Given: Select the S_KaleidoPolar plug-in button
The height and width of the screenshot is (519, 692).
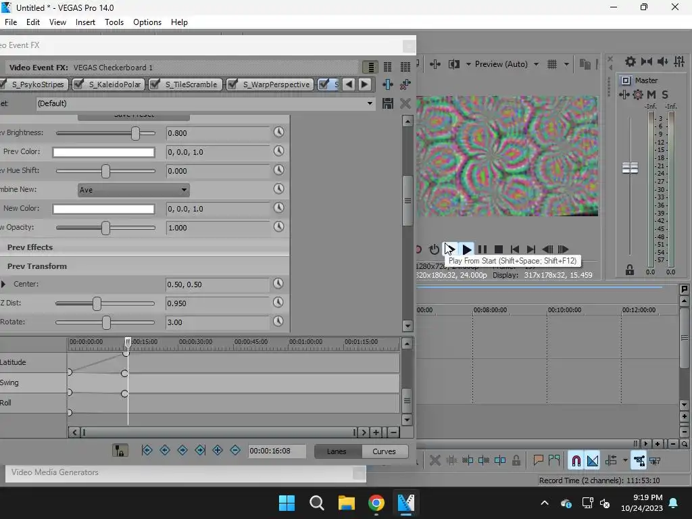Looking at the screenshot, I should tap(115, 84).
